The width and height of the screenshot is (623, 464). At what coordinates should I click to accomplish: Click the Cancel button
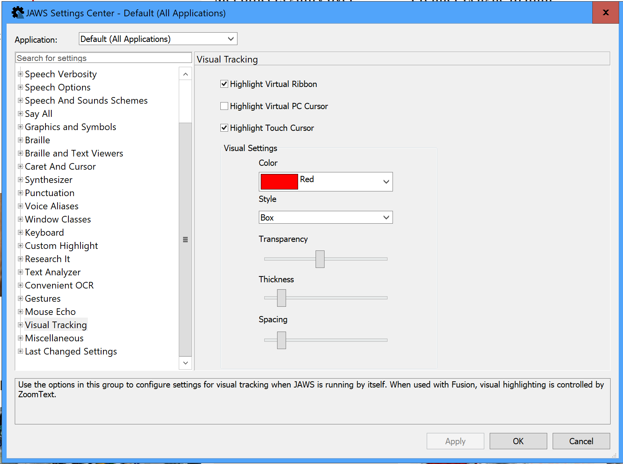point(581,441)
